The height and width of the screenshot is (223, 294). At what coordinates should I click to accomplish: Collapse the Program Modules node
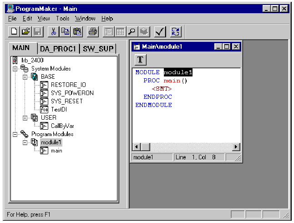(15, 134)
